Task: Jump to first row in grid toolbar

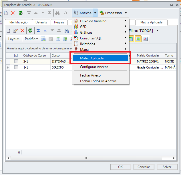Action: (x=38, y=31)
